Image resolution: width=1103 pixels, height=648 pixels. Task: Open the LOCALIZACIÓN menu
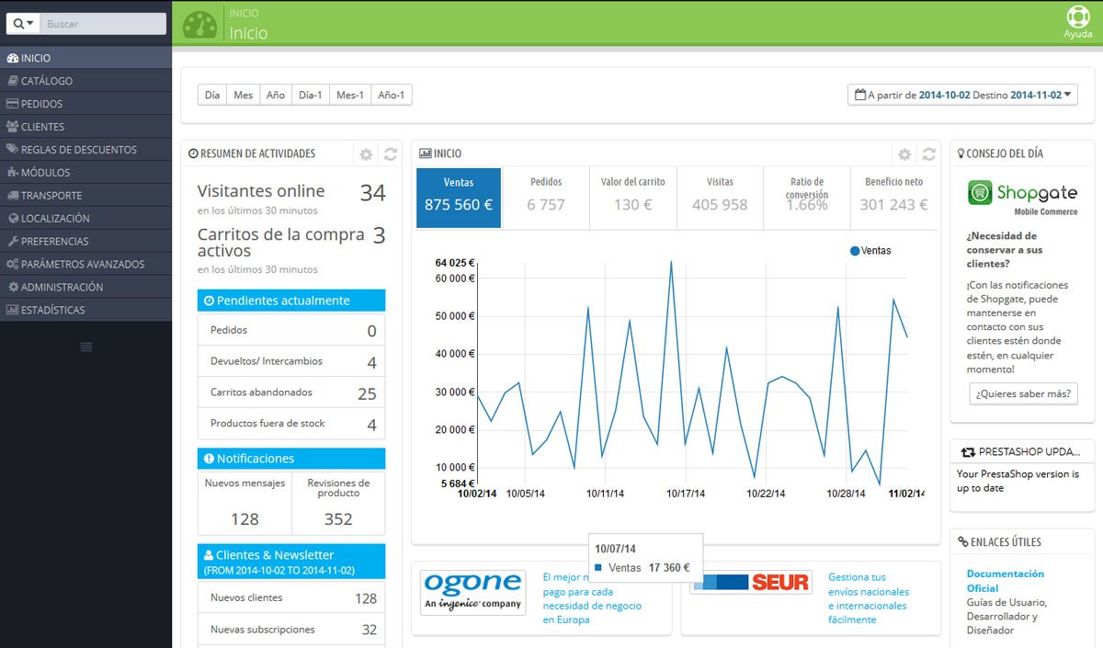[x=85, y=219]
